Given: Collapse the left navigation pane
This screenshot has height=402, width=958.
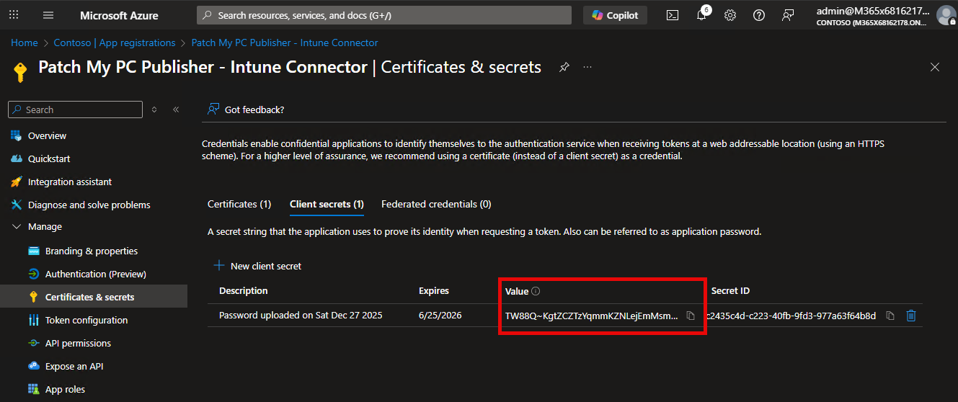Looking at the screenshot, I should pyautogui.click(x=176, y=110).
